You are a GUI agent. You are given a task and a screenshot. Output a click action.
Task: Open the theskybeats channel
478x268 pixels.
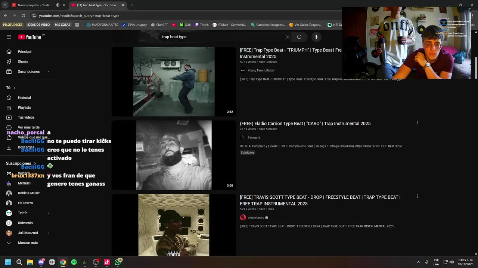click(x=255, y=218)
